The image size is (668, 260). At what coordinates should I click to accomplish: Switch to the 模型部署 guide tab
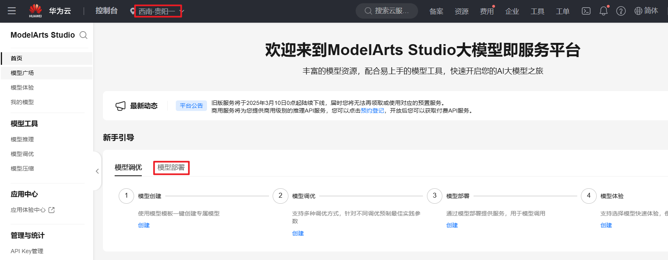171,167
